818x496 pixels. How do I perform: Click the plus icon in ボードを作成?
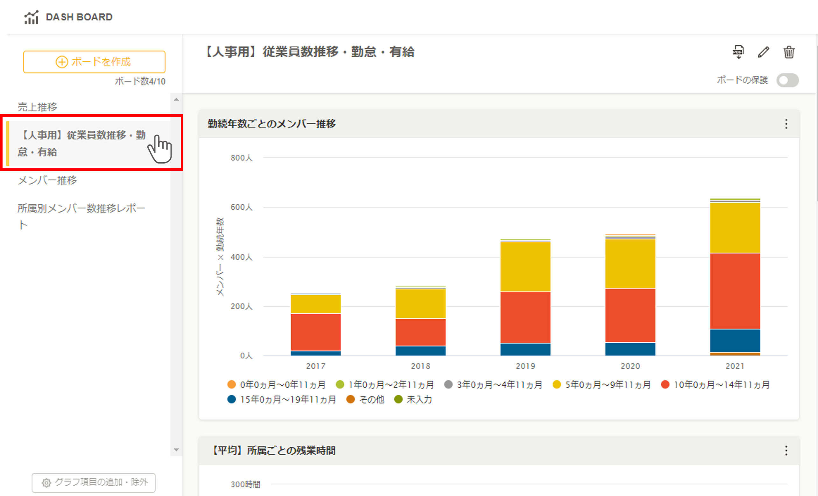62,62
